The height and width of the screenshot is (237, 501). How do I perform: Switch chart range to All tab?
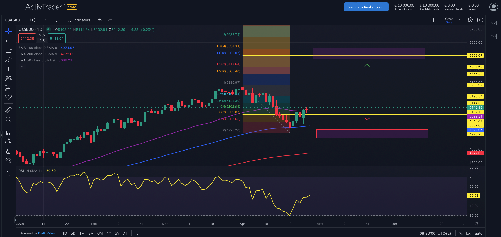point(125,233)
